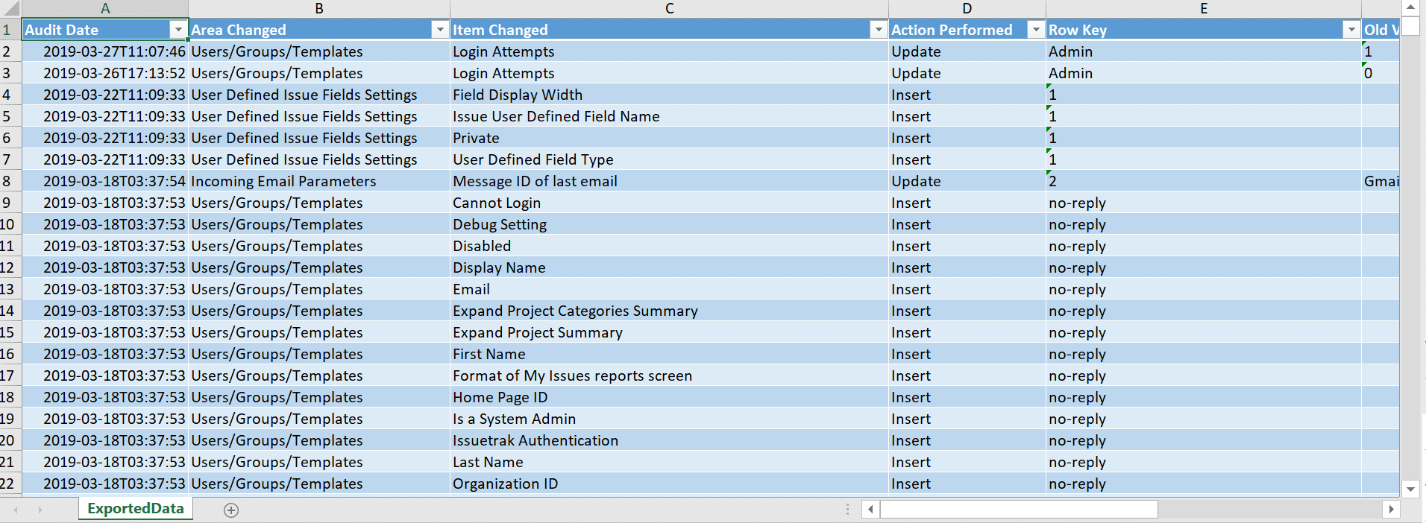Click the sheet tab bar splitter handle
Viewport: 1426px width, 523px height.
tap(847, 510)
